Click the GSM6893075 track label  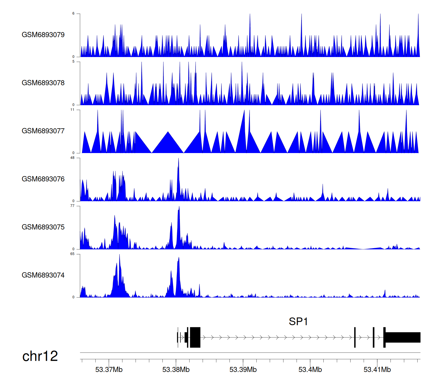point(43,227)
